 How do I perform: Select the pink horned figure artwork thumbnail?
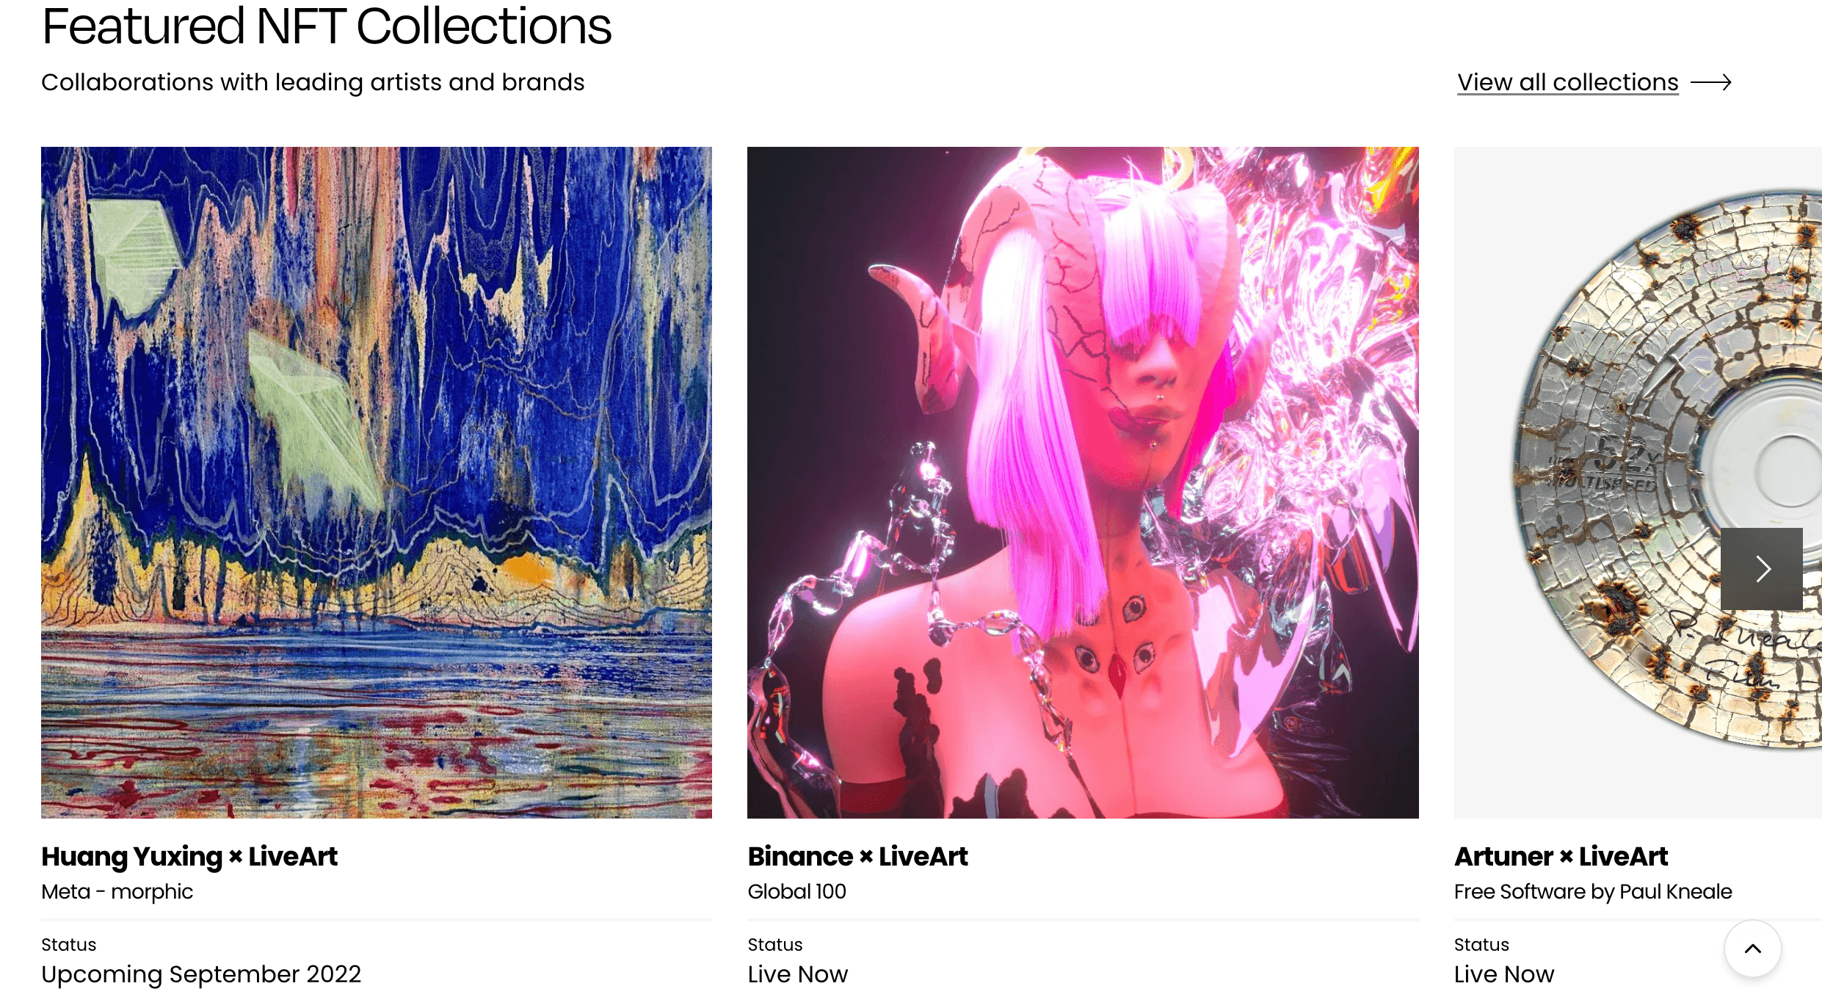(1083, 482)
